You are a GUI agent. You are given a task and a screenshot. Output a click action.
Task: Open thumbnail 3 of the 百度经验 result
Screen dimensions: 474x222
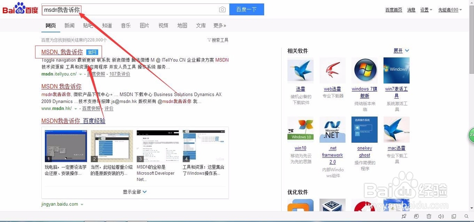[x=158, y=146]
